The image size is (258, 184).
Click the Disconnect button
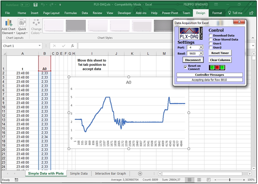[x=193, y=60]
